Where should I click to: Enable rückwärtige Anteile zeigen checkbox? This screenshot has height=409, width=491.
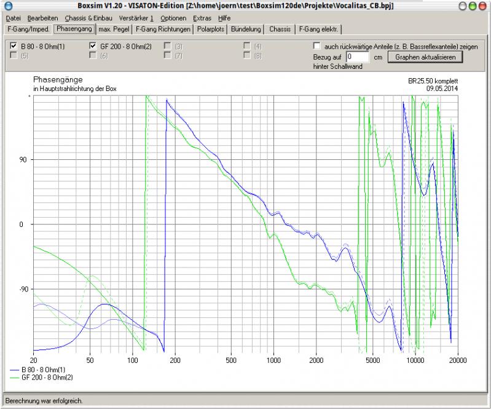click(316, 46)
